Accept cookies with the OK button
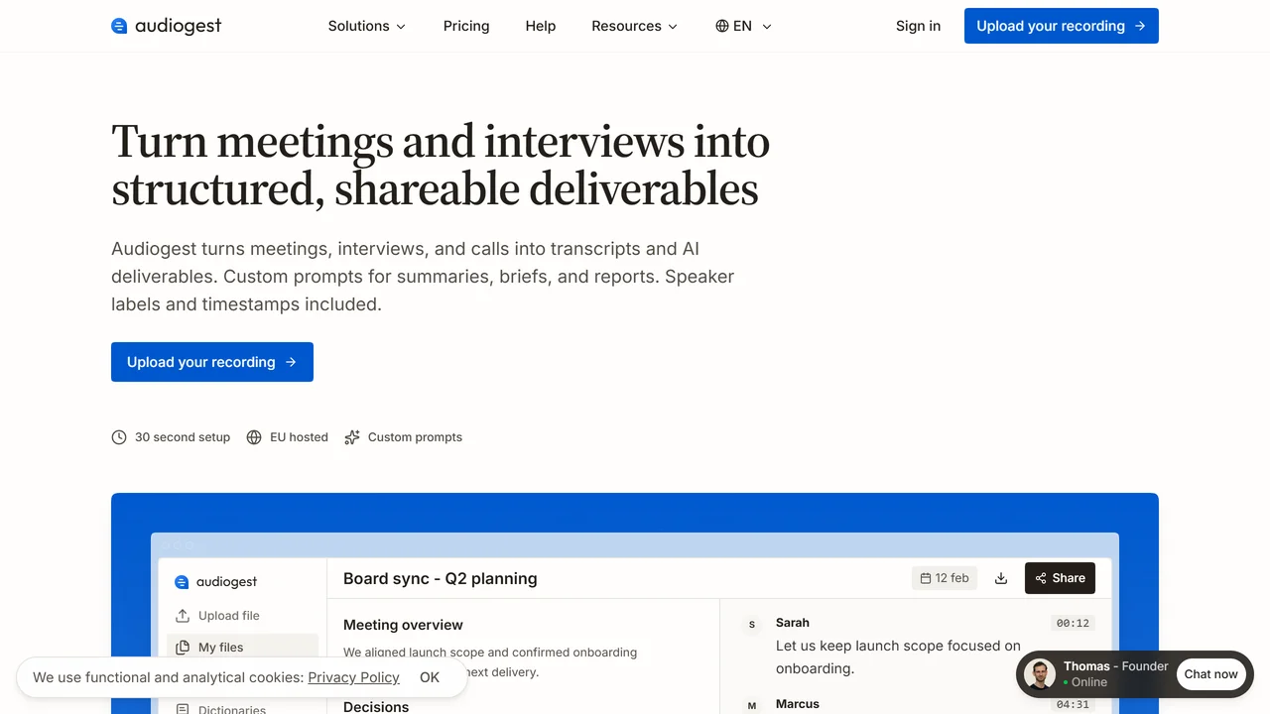The height and width of the screenshot is (714, 1270). (x=430, y=677)
